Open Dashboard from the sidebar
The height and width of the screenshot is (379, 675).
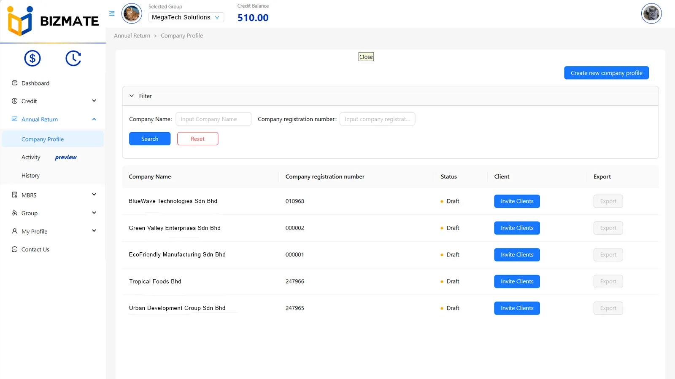35,83
